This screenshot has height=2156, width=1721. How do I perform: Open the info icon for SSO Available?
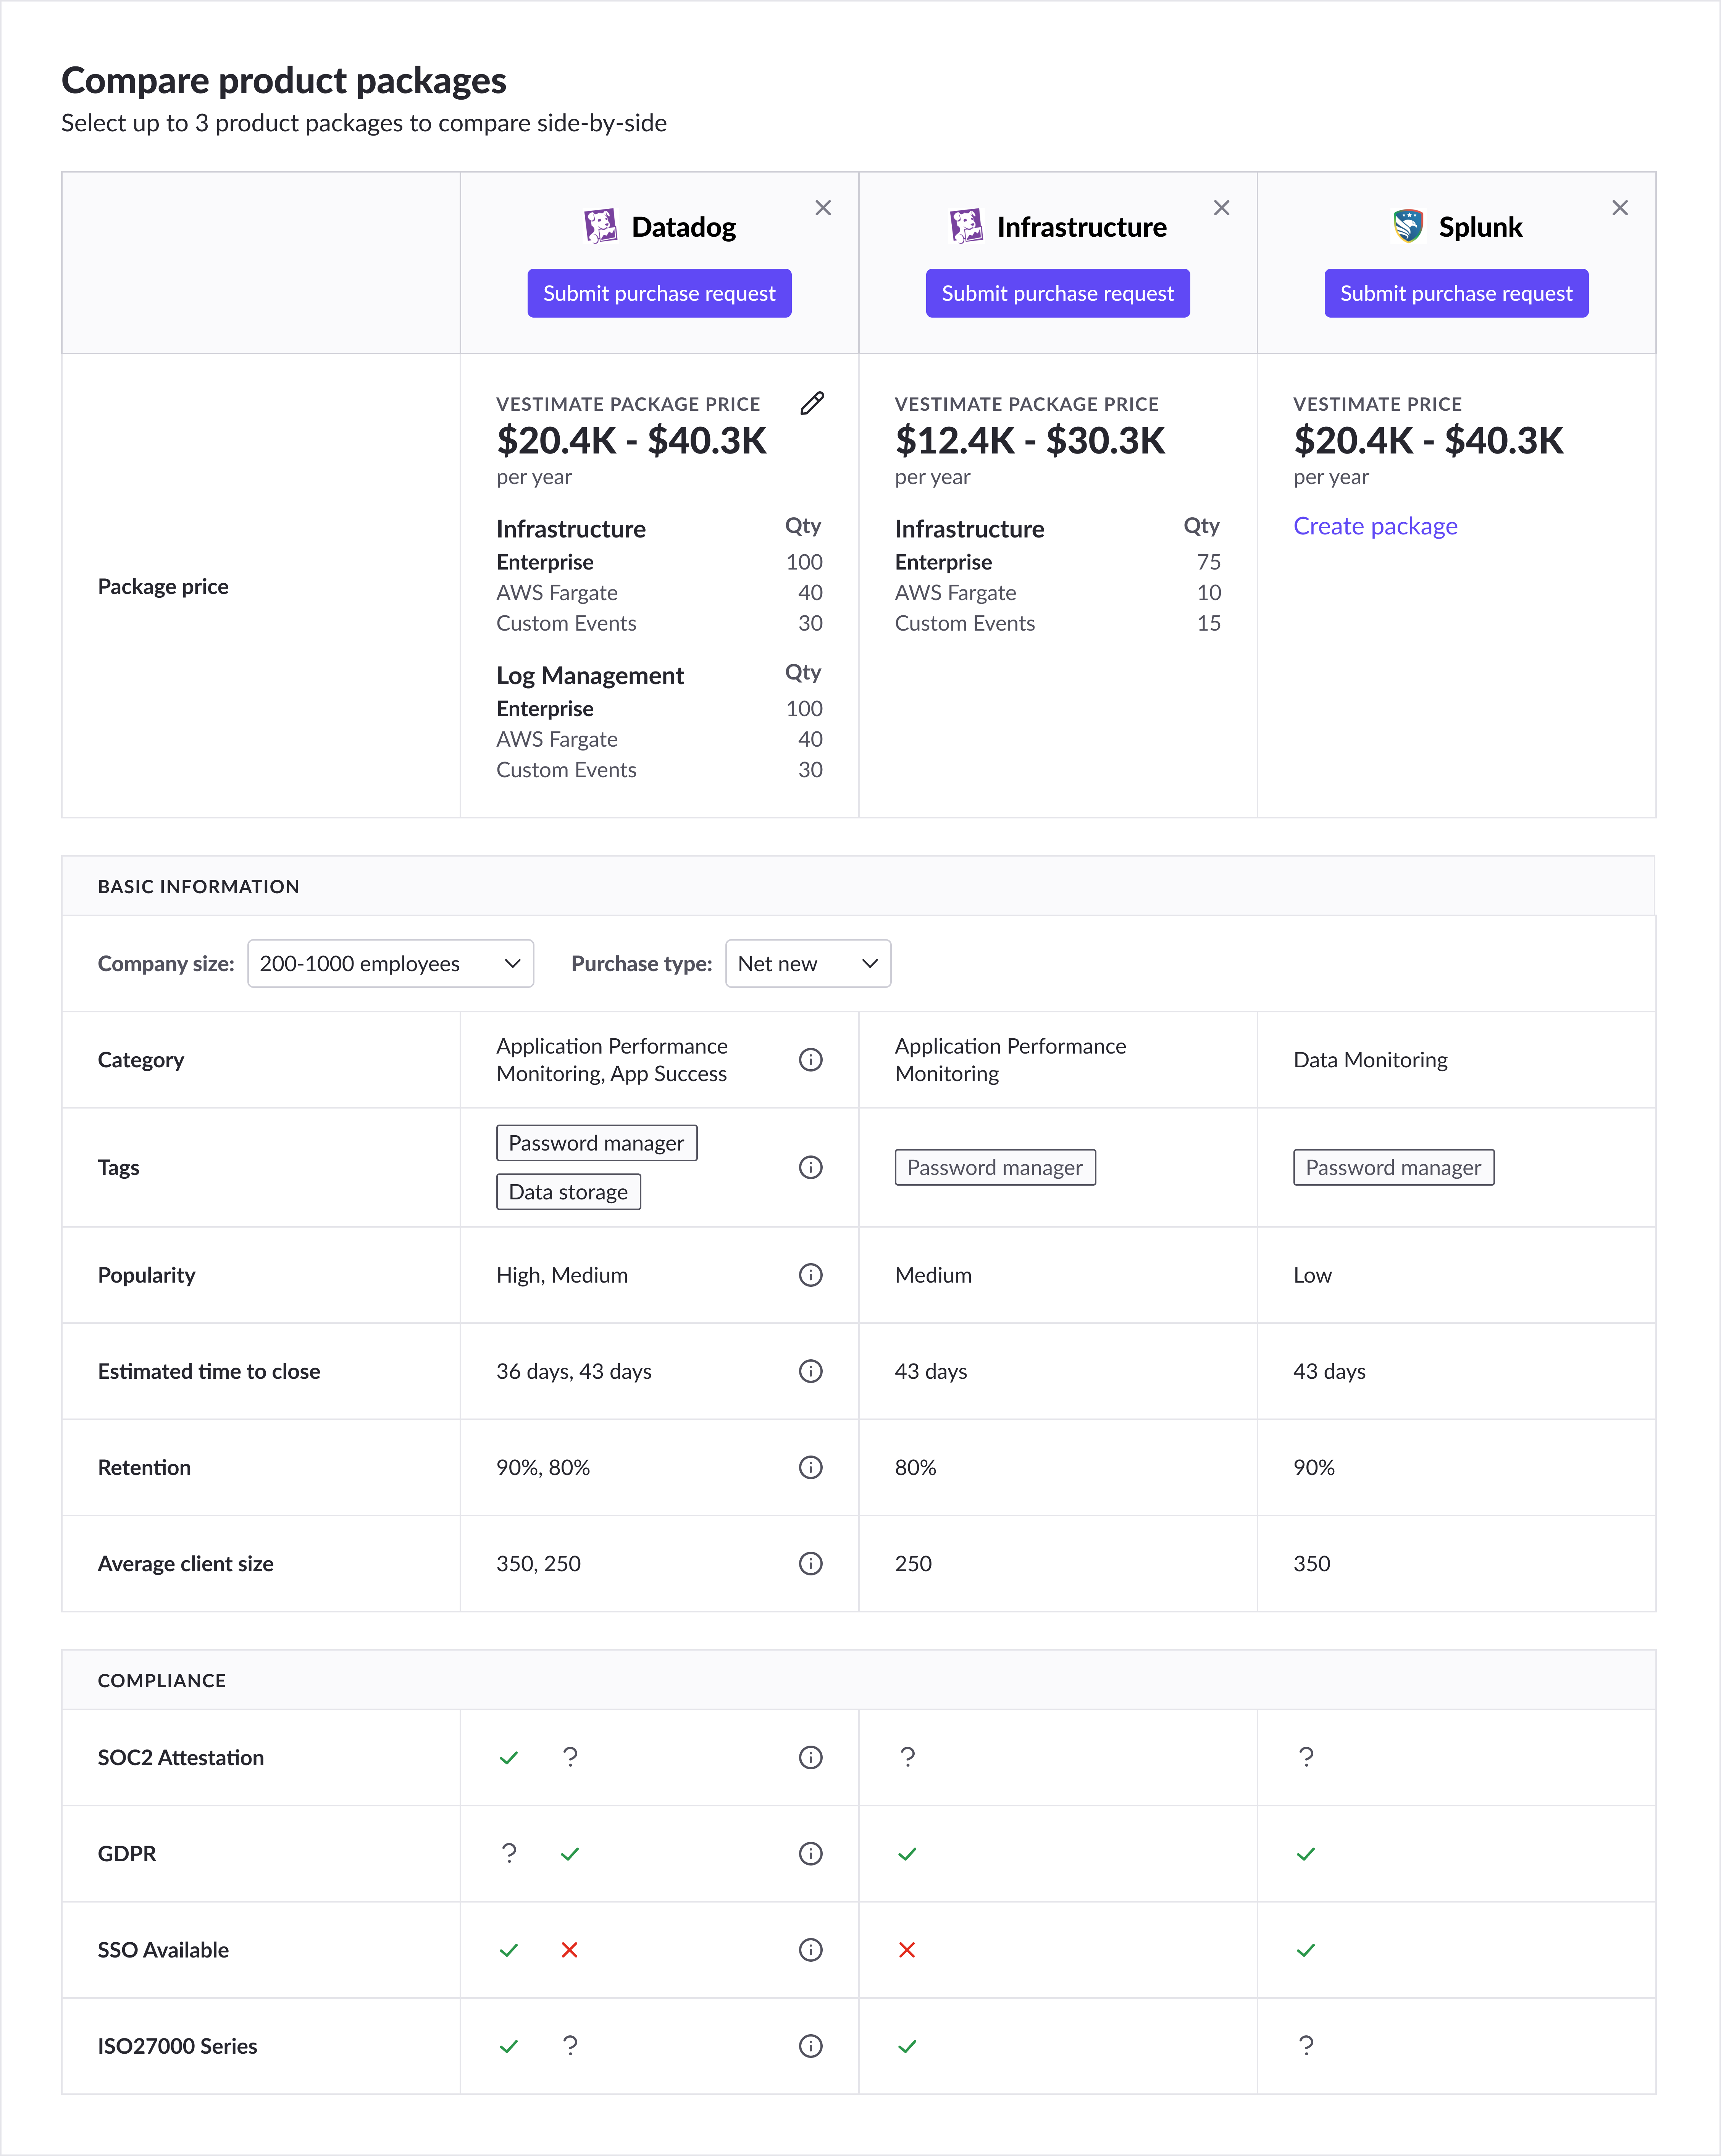pos(811,1950)
